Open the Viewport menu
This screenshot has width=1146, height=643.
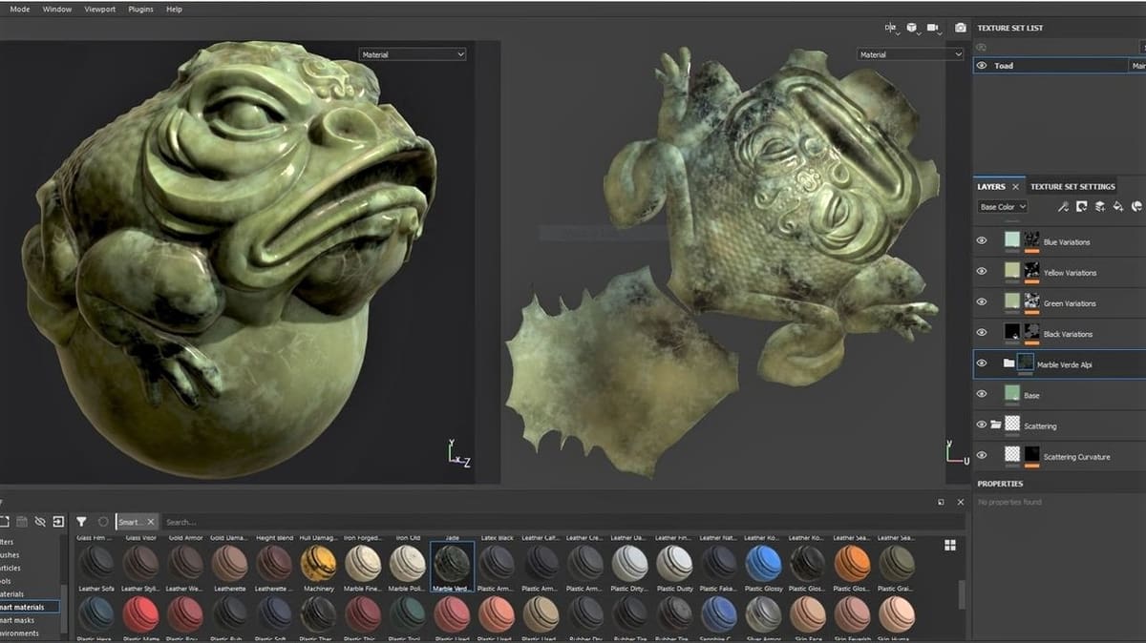coord(99,10)
